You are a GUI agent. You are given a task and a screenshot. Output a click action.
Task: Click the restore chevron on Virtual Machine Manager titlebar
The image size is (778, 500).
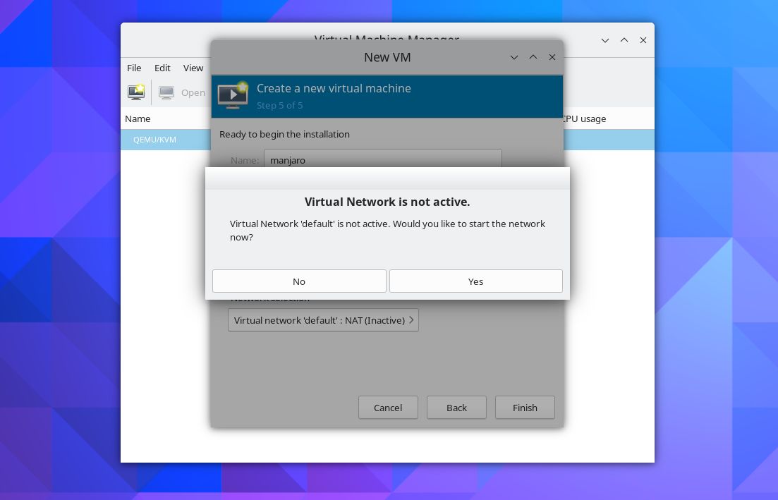[x=624, y=40]
